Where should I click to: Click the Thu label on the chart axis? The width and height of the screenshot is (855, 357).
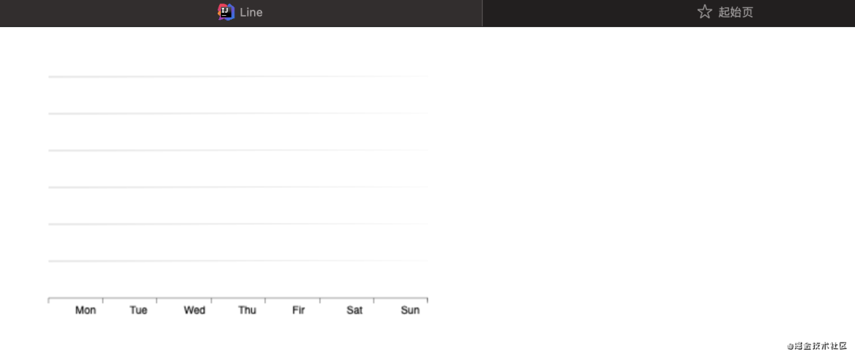247,310
